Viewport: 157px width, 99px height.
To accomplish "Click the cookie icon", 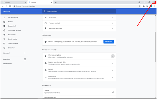I will [45, 63].
